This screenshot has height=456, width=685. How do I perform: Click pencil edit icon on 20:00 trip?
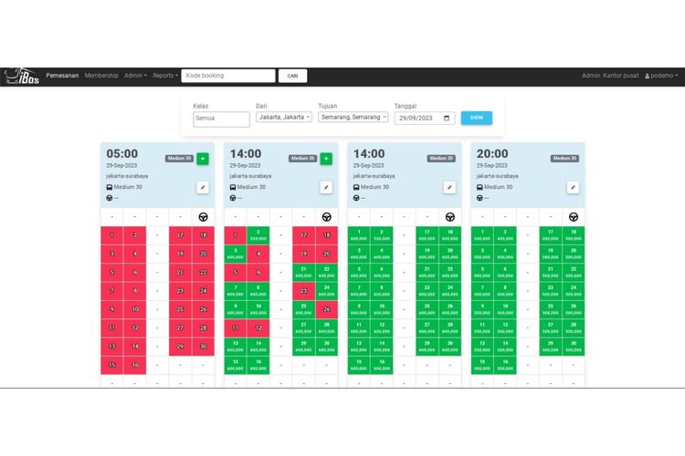click(573, 187)
